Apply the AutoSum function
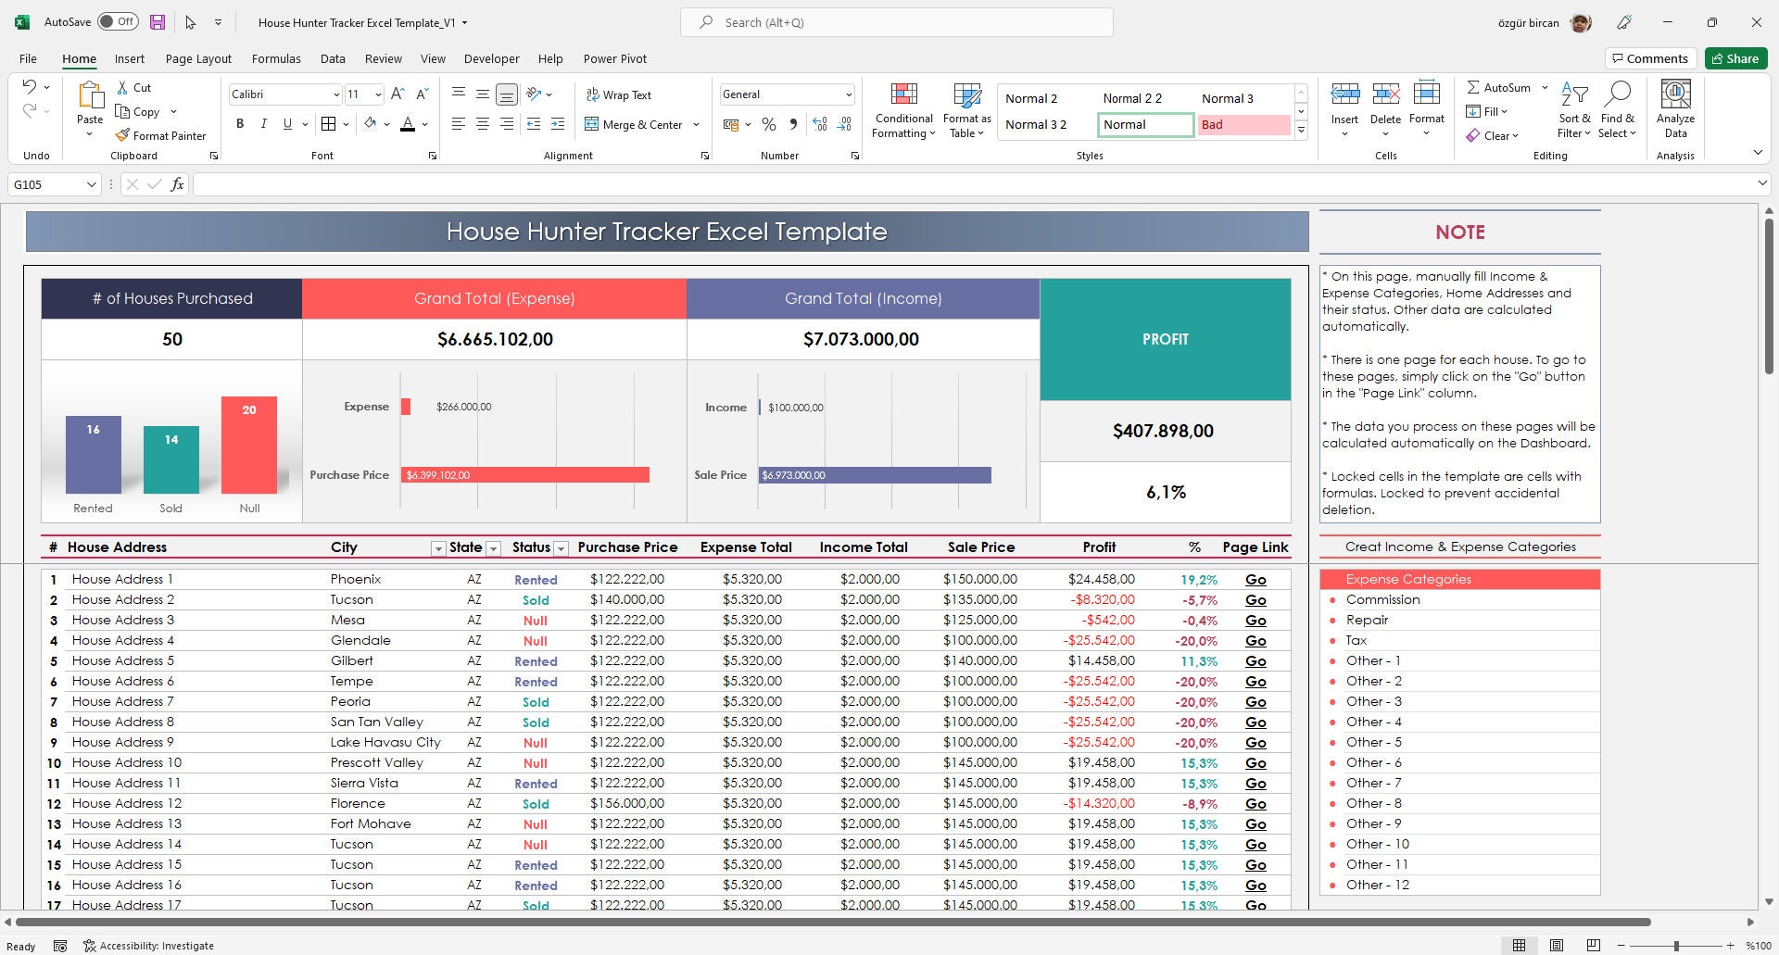The width and height of the screenshot is (1779, 955). [x=1502, y=87]
